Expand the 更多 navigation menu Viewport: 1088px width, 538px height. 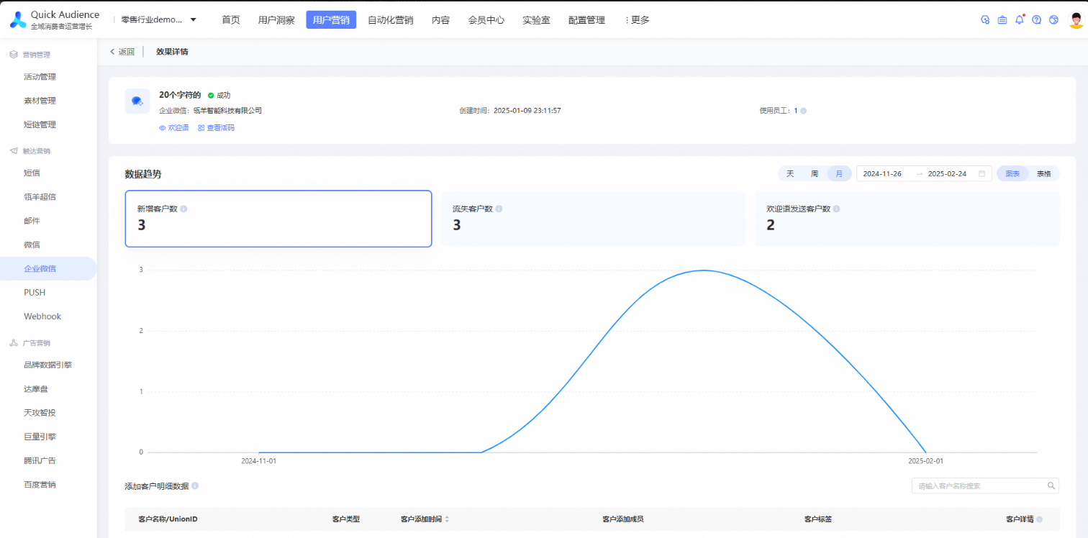pyautogui.click(x=638, y=20)
